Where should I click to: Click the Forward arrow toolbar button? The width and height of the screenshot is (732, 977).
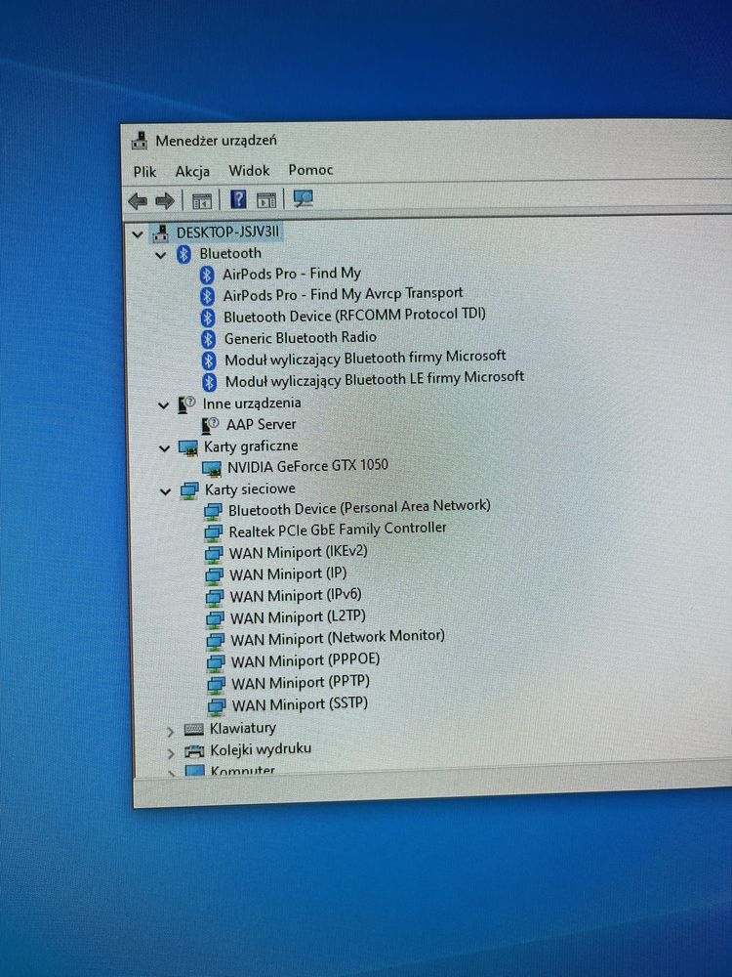point(165,200)
